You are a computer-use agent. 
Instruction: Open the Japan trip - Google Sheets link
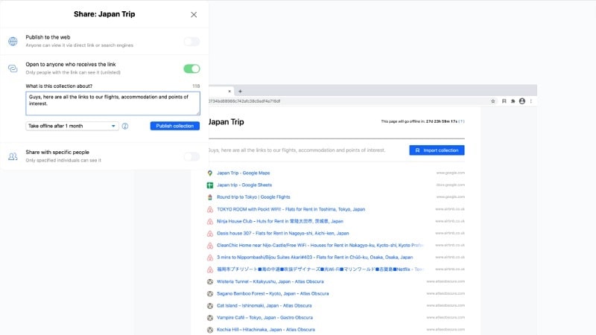(244, 185)
